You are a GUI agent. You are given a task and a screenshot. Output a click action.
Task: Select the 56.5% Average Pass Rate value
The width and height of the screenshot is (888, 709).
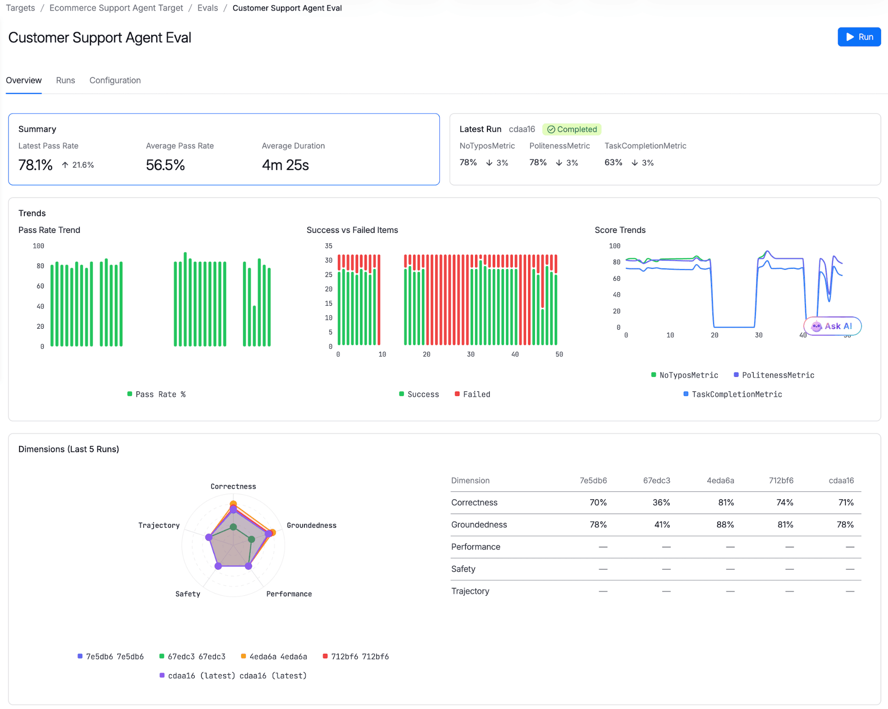pos(165,165)
